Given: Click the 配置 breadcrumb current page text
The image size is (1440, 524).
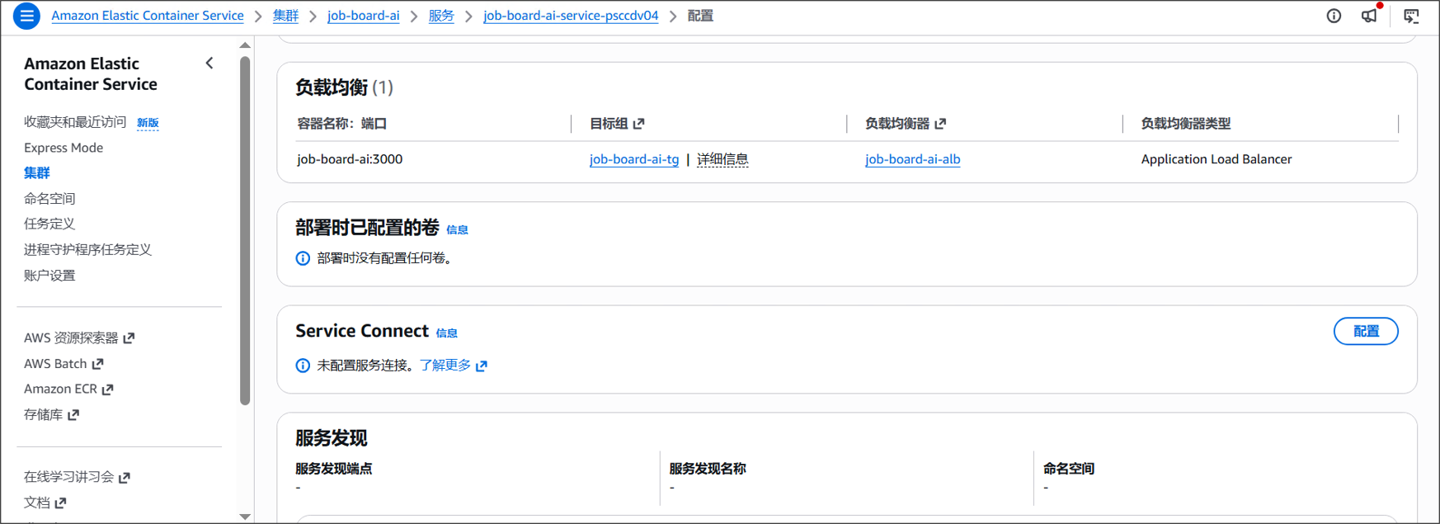Looking at the screenshot, I should click(x=700, y=16).
